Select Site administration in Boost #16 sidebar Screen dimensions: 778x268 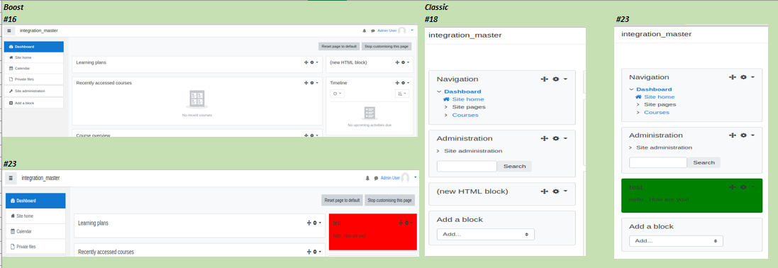click(x=34, y=91)
